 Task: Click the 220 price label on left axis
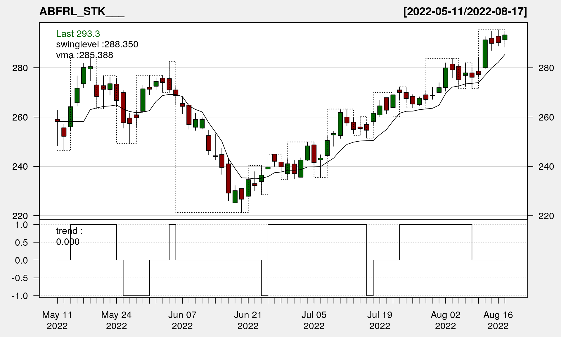click(20, 216)
